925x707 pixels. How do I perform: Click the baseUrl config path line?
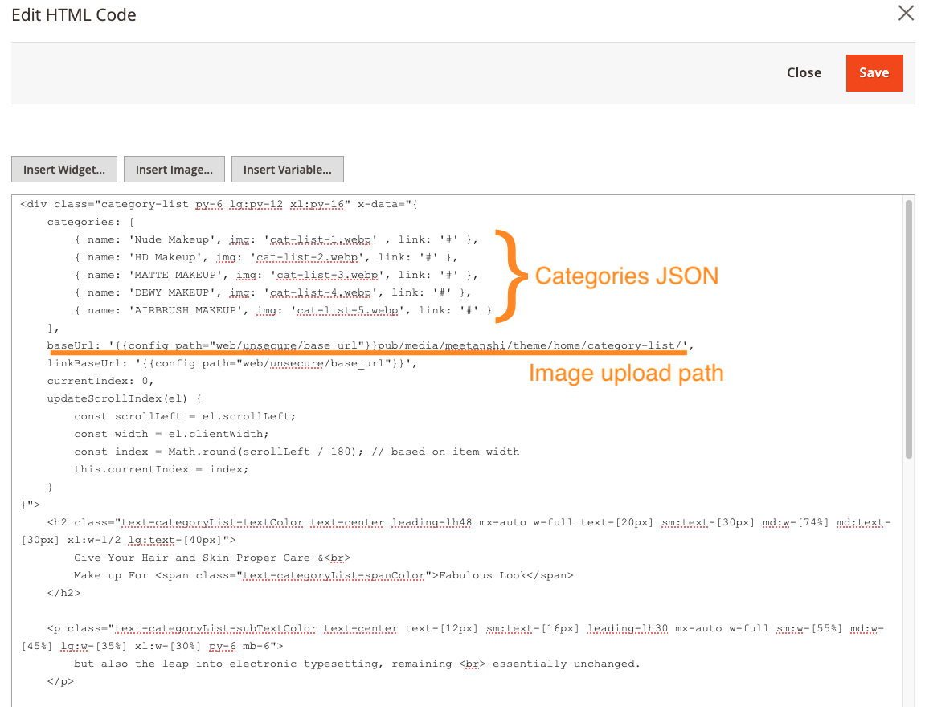pos(370,345)
